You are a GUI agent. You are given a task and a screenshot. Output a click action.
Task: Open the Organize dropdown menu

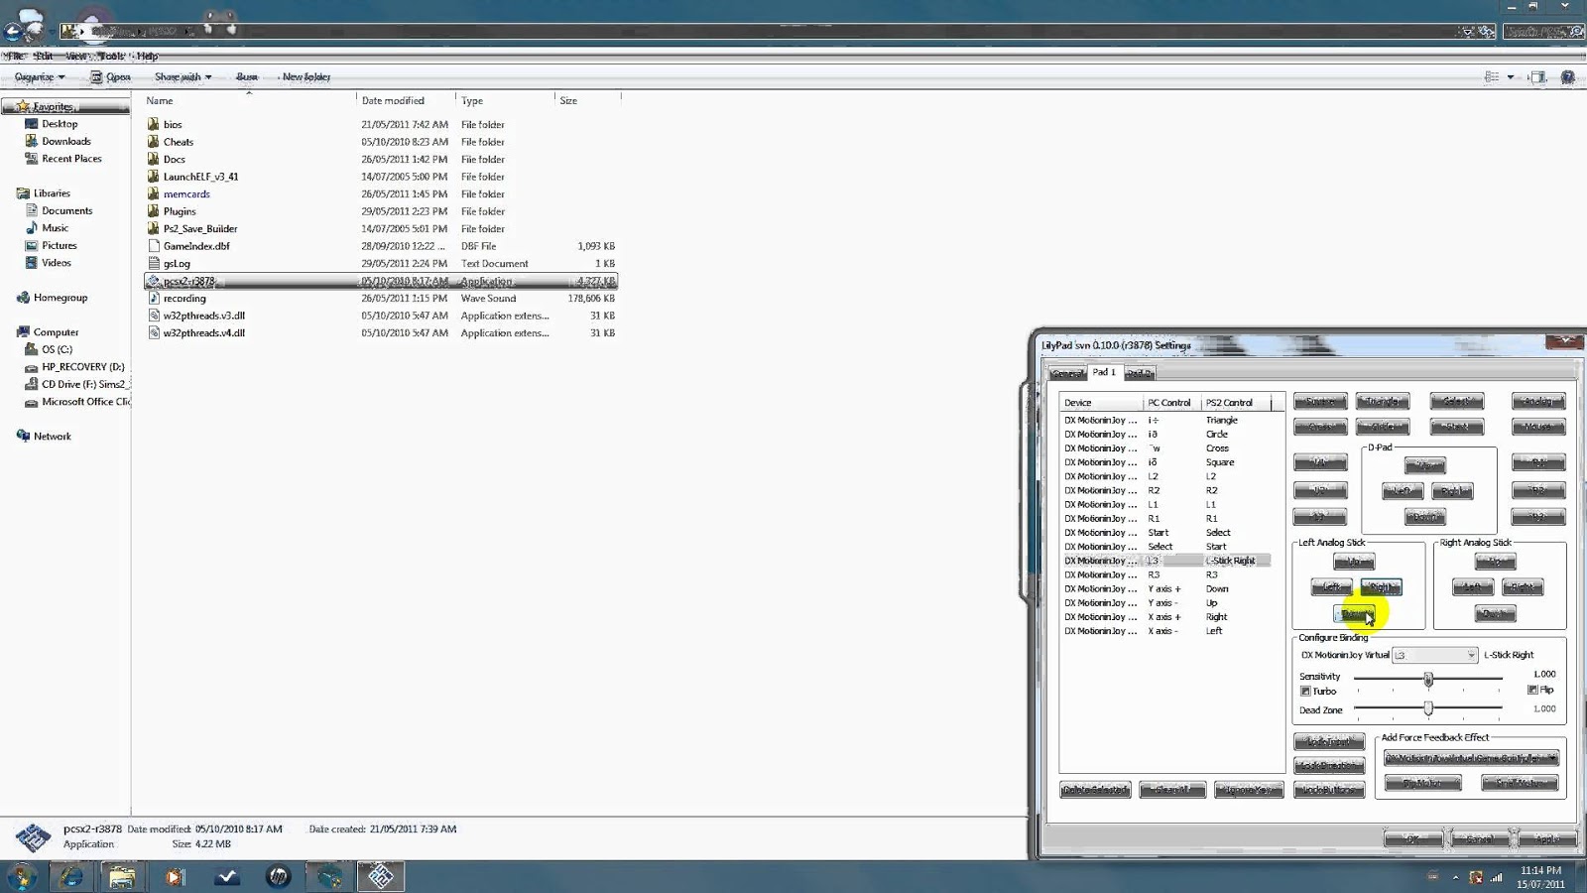40,76
